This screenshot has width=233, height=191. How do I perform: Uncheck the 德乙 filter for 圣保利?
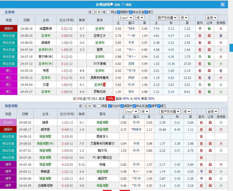[x=145, y=12]
